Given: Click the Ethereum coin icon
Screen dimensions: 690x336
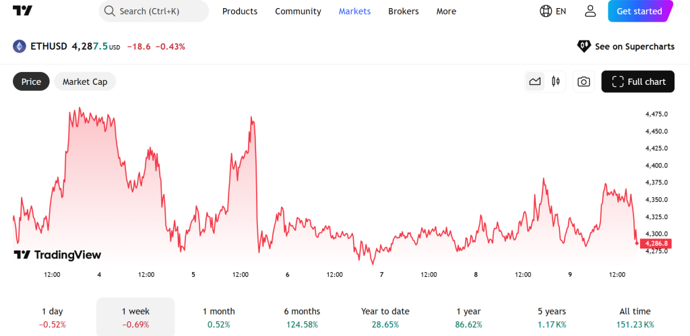Looking at the screenshot, I should tap(20, 46).
